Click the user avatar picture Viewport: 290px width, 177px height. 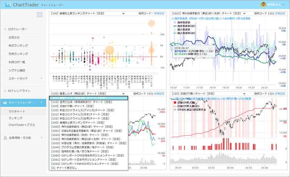coord(263,5)
